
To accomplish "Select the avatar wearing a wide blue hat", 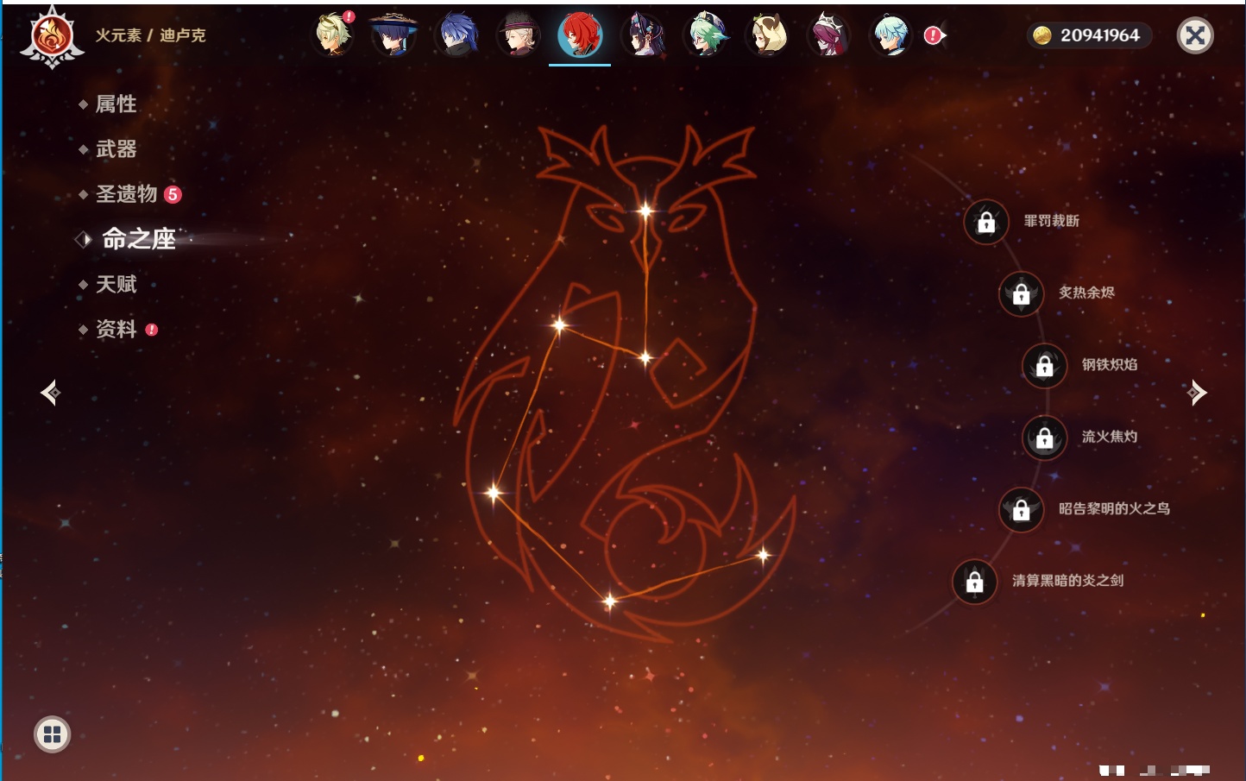I will [x=394, y=35].
